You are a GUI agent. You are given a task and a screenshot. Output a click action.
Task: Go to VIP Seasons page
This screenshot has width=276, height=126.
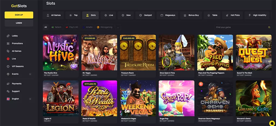coord(18,66)
